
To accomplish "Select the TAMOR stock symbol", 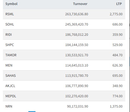I will click(x=11, y=55).
